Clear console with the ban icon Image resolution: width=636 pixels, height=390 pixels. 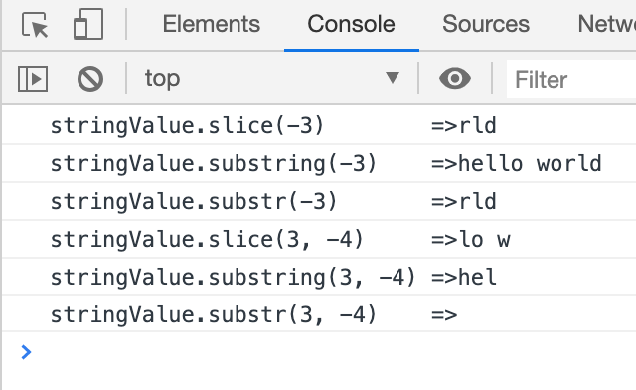[x=90, y=79]
